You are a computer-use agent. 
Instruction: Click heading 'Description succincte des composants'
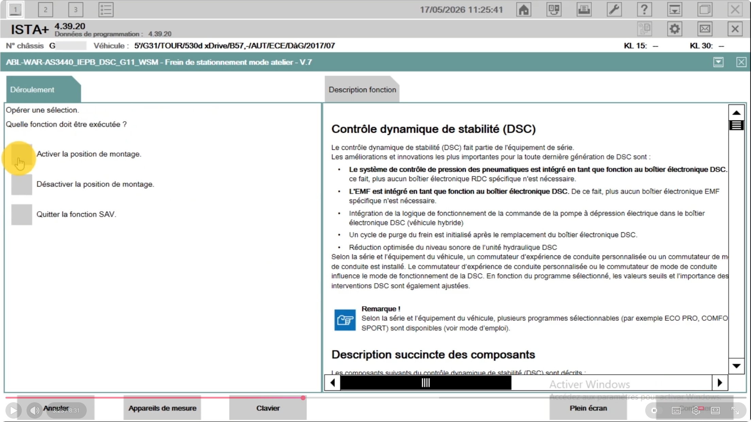tap(433, 355)
